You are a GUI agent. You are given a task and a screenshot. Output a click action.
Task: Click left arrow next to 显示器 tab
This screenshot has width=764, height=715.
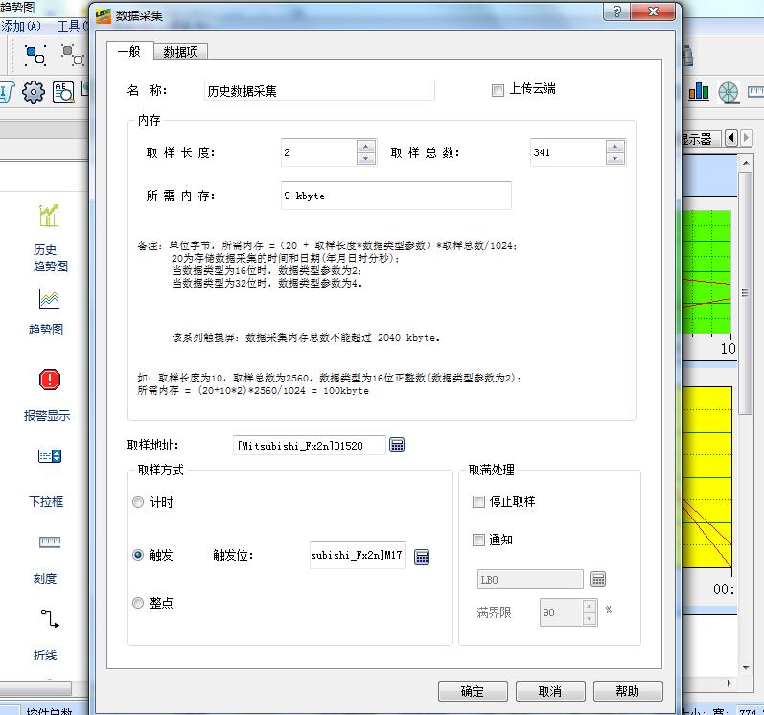[x=730, y=138]
